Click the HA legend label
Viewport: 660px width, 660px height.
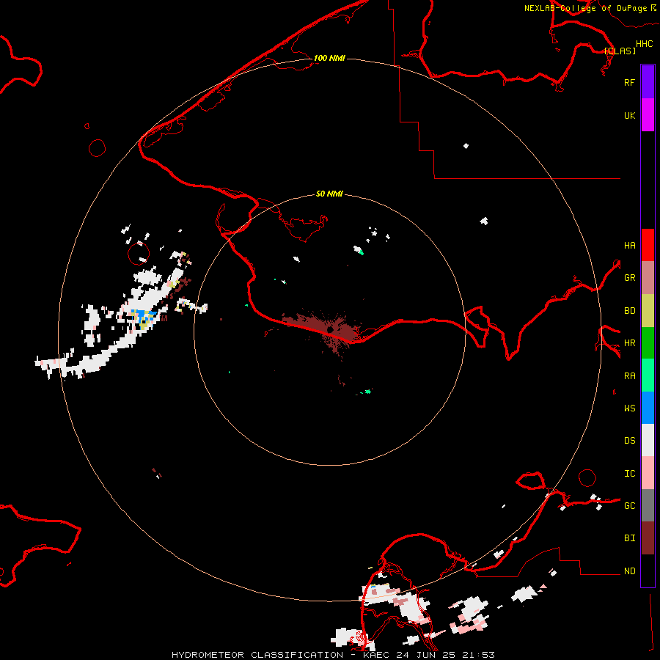(629, 246)
